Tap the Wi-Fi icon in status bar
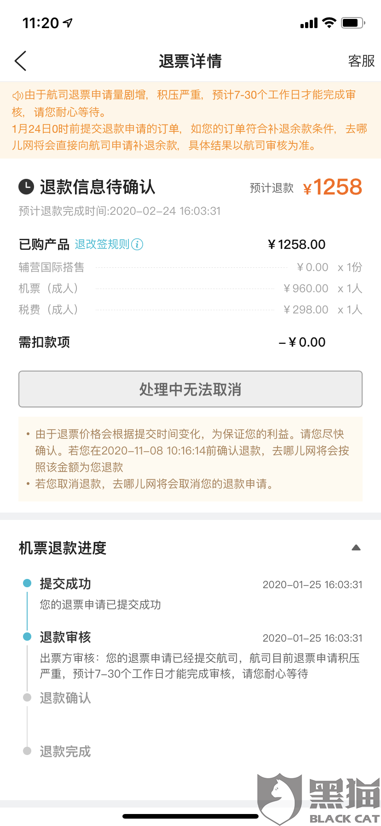Viewport: 381px width, 826px height. (x=329, y=23)
